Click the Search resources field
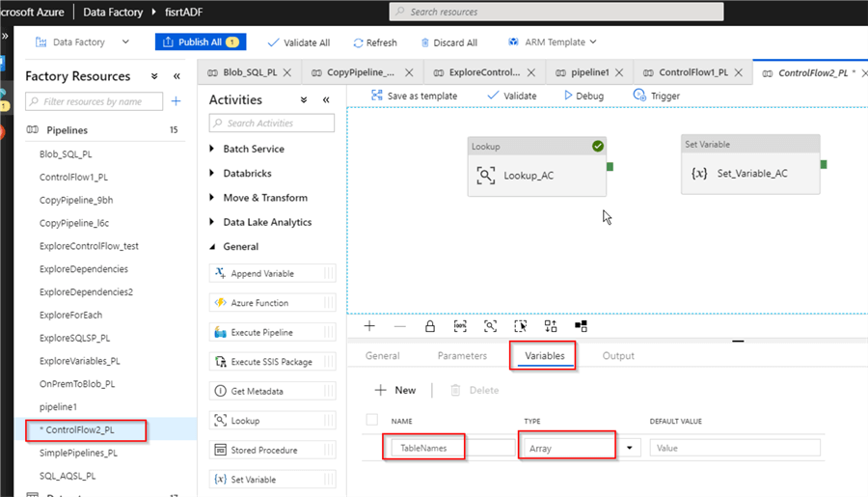 click(556, 12)
